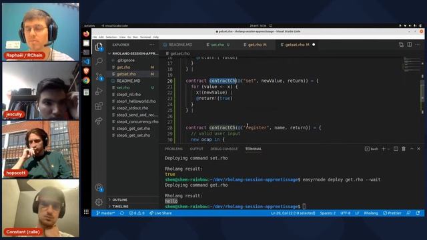Open the Extensions view icon
The image size is (427, 240).
pyautogui.click(x=99, y=106)
